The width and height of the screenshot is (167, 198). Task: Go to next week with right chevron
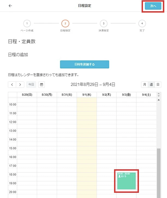tap(20, 85)
